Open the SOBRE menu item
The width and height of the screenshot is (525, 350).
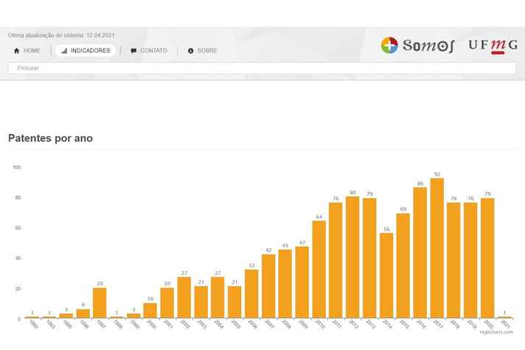[x=203, y=51]
